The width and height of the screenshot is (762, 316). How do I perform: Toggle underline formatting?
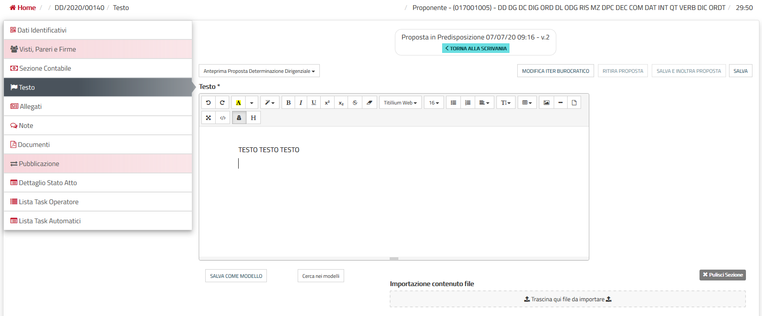(314, 103)
